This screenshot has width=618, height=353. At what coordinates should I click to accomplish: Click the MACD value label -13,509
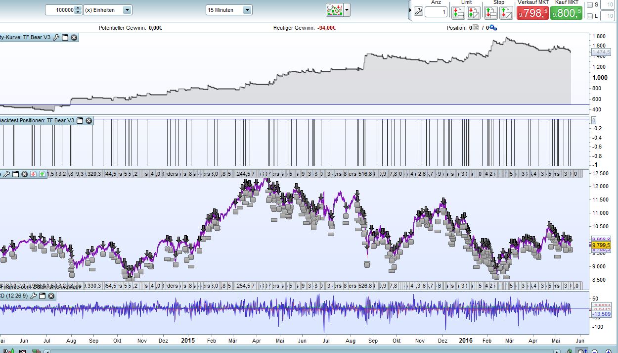point(601,314)
